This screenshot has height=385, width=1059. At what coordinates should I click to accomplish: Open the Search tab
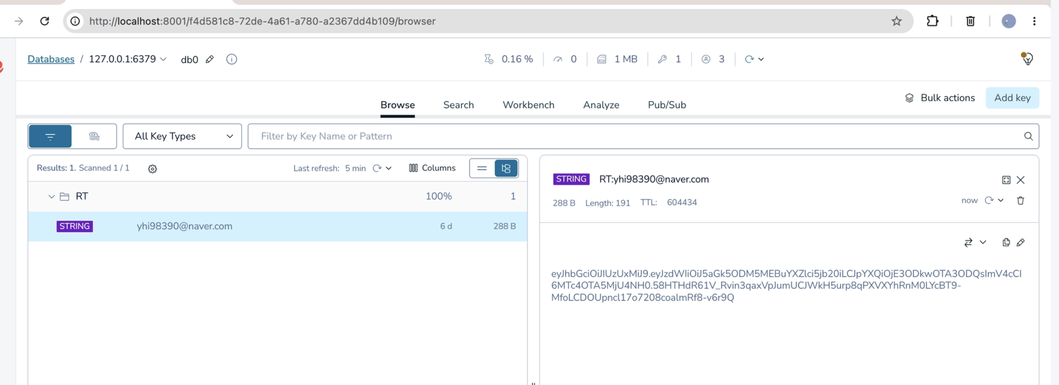[459, 105]
